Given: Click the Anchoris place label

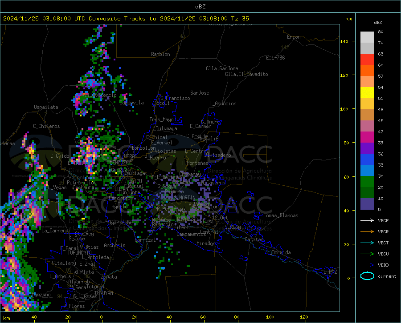Looking at the screenshot, I should pyautogui.click(x=115, y=245).
